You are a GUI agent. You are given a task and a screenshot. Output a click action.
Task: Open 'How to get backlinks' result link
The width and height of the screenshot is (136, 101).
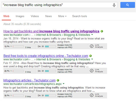click(51, 31)
